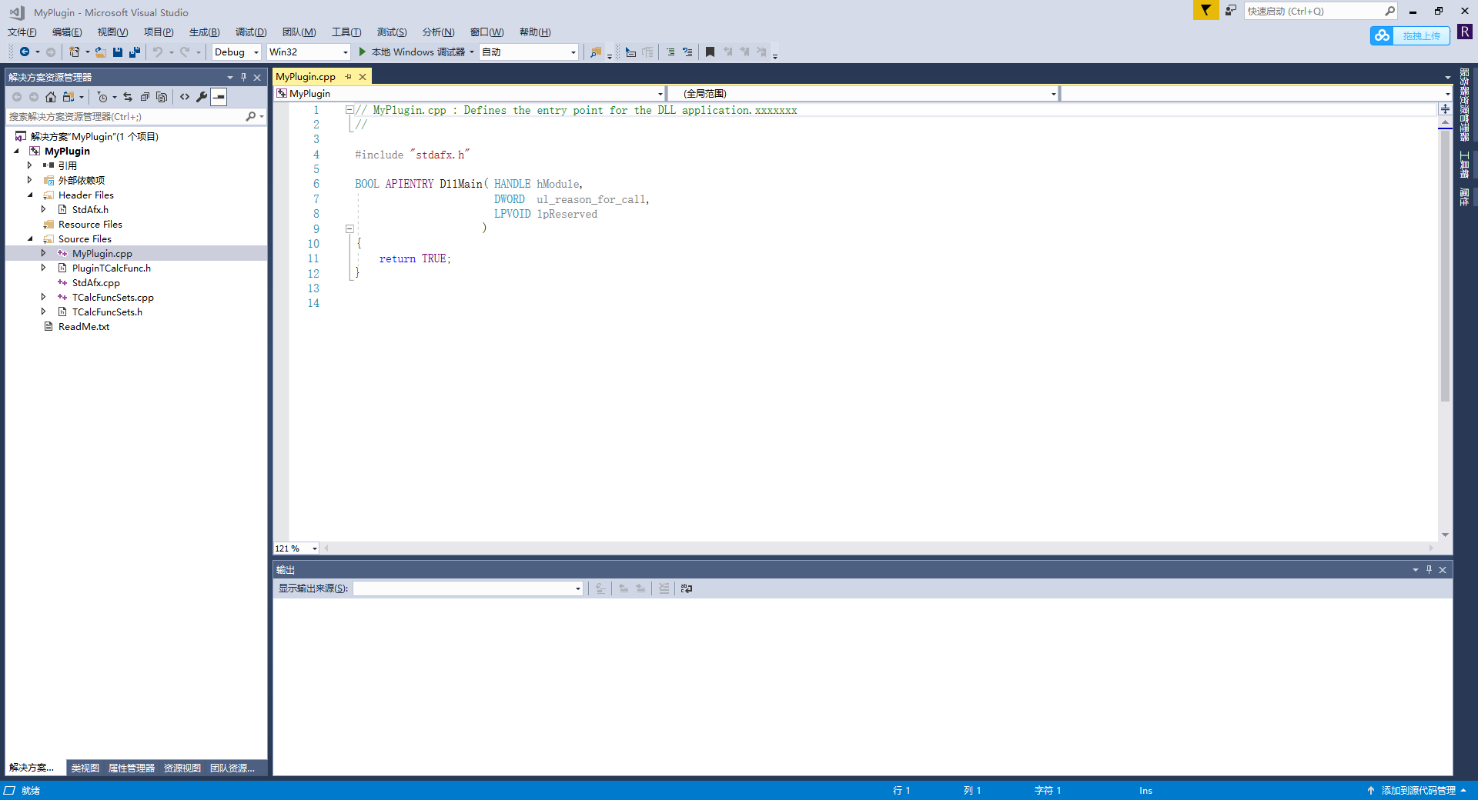The width and height of the screenshot is (1478, 800).
Task: Click the notifications filter flag icon
Action: point(1205,10)
